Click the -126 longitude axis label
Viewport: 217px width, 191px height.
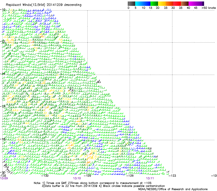pyautogui.click(x=130, y=176)
